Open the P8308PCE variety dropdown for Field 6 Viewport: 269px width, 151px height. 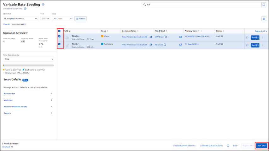click(198, 36)
